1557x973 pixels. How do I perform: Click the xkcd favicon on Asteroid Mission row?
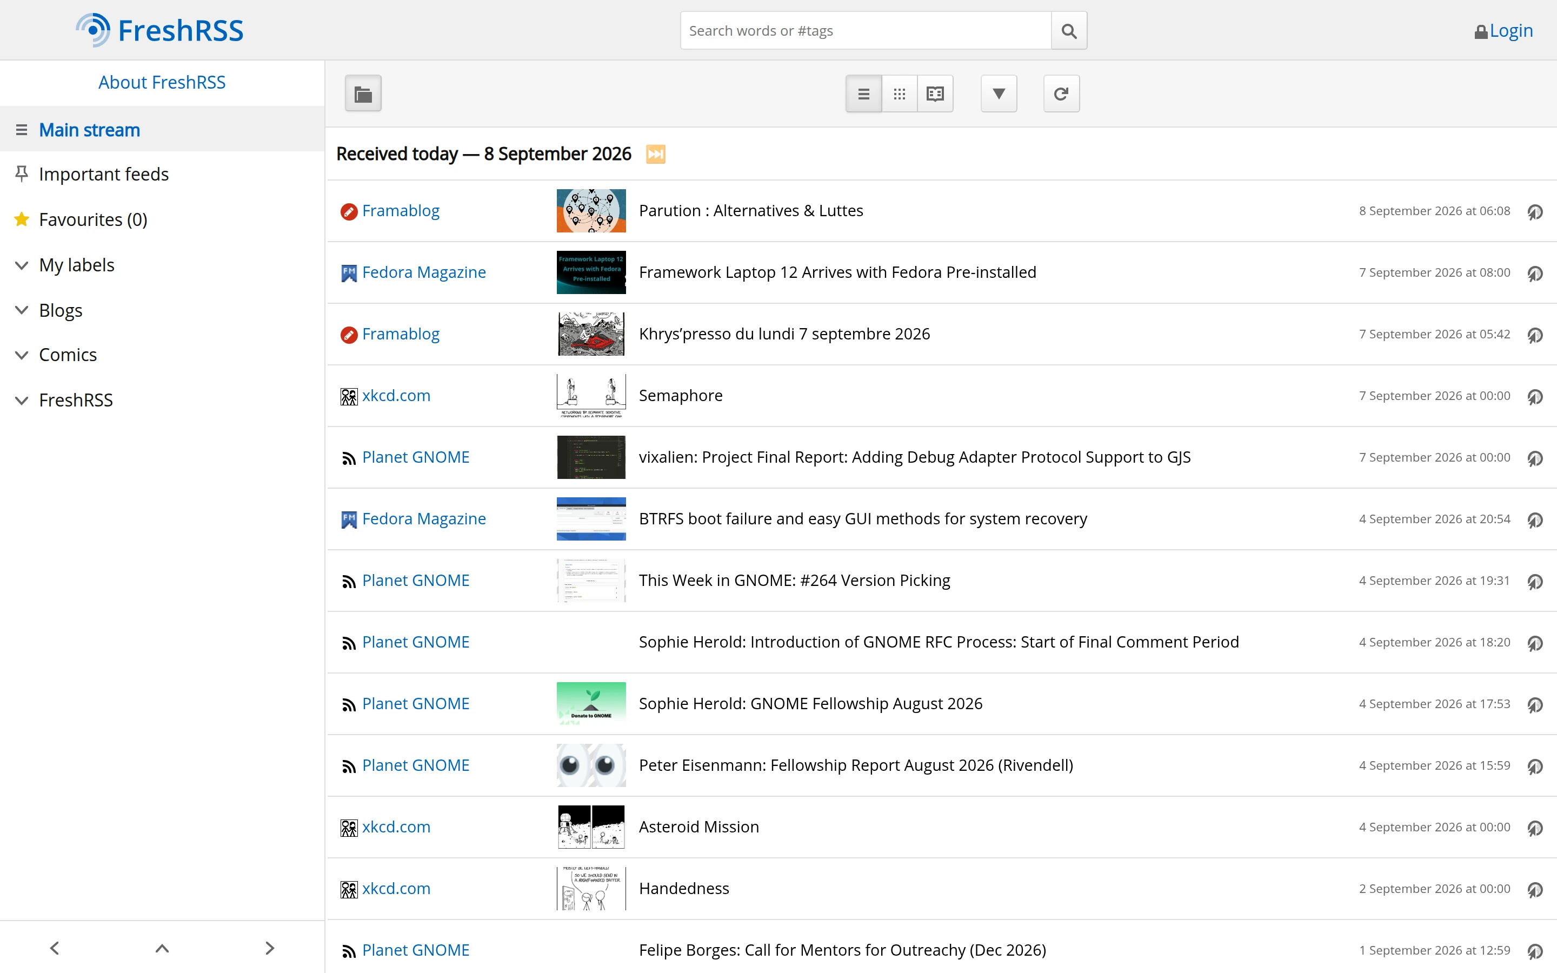tap(349, 828)
